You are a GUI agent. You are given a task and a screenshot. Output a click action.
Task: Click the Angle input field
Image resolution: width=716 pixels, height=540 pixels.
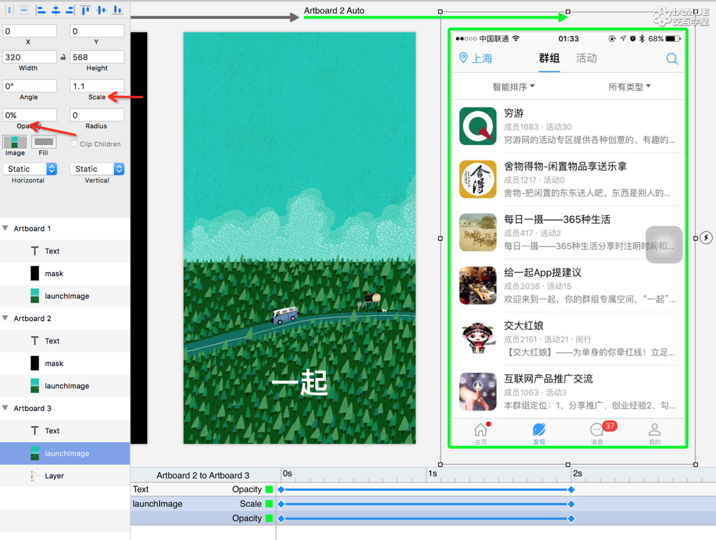30,86
